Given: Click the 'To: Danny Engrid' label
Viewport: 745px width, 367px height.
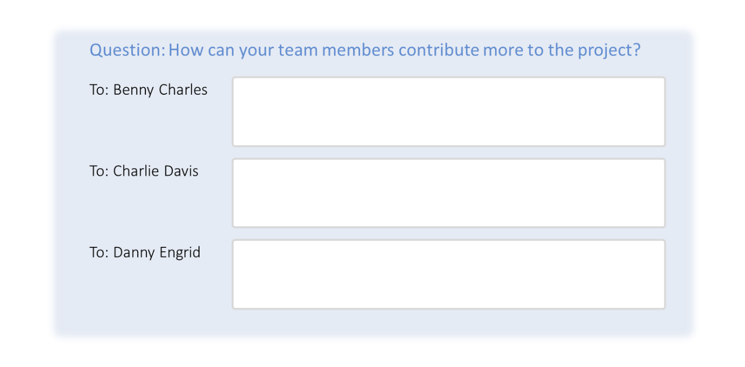Looking at the screenshot, I should (145, 253).
